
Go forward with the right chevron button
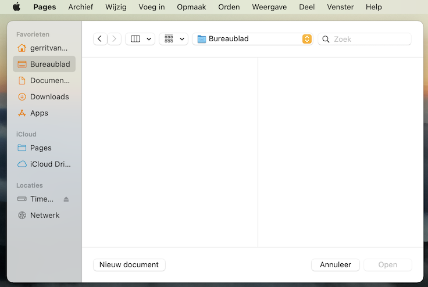[x=114, y=39]
